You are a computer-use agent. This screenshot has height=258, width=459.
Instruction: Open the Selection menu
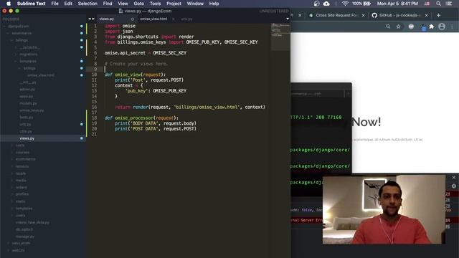click(x=87, y=4)
